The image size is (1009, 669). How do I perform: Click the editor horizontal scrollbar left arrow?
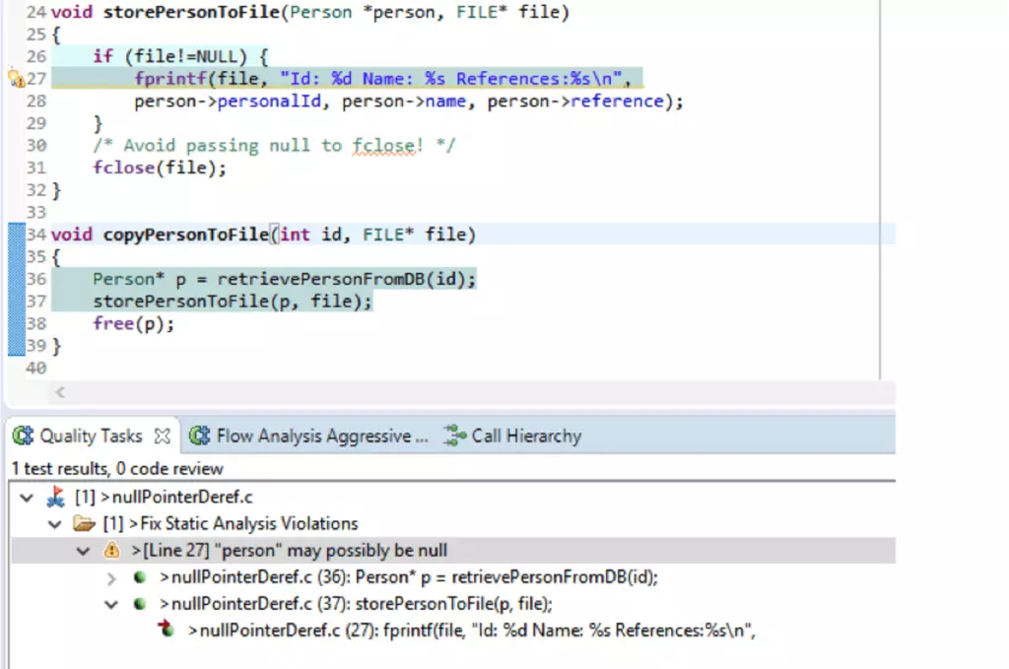[60, 392]
